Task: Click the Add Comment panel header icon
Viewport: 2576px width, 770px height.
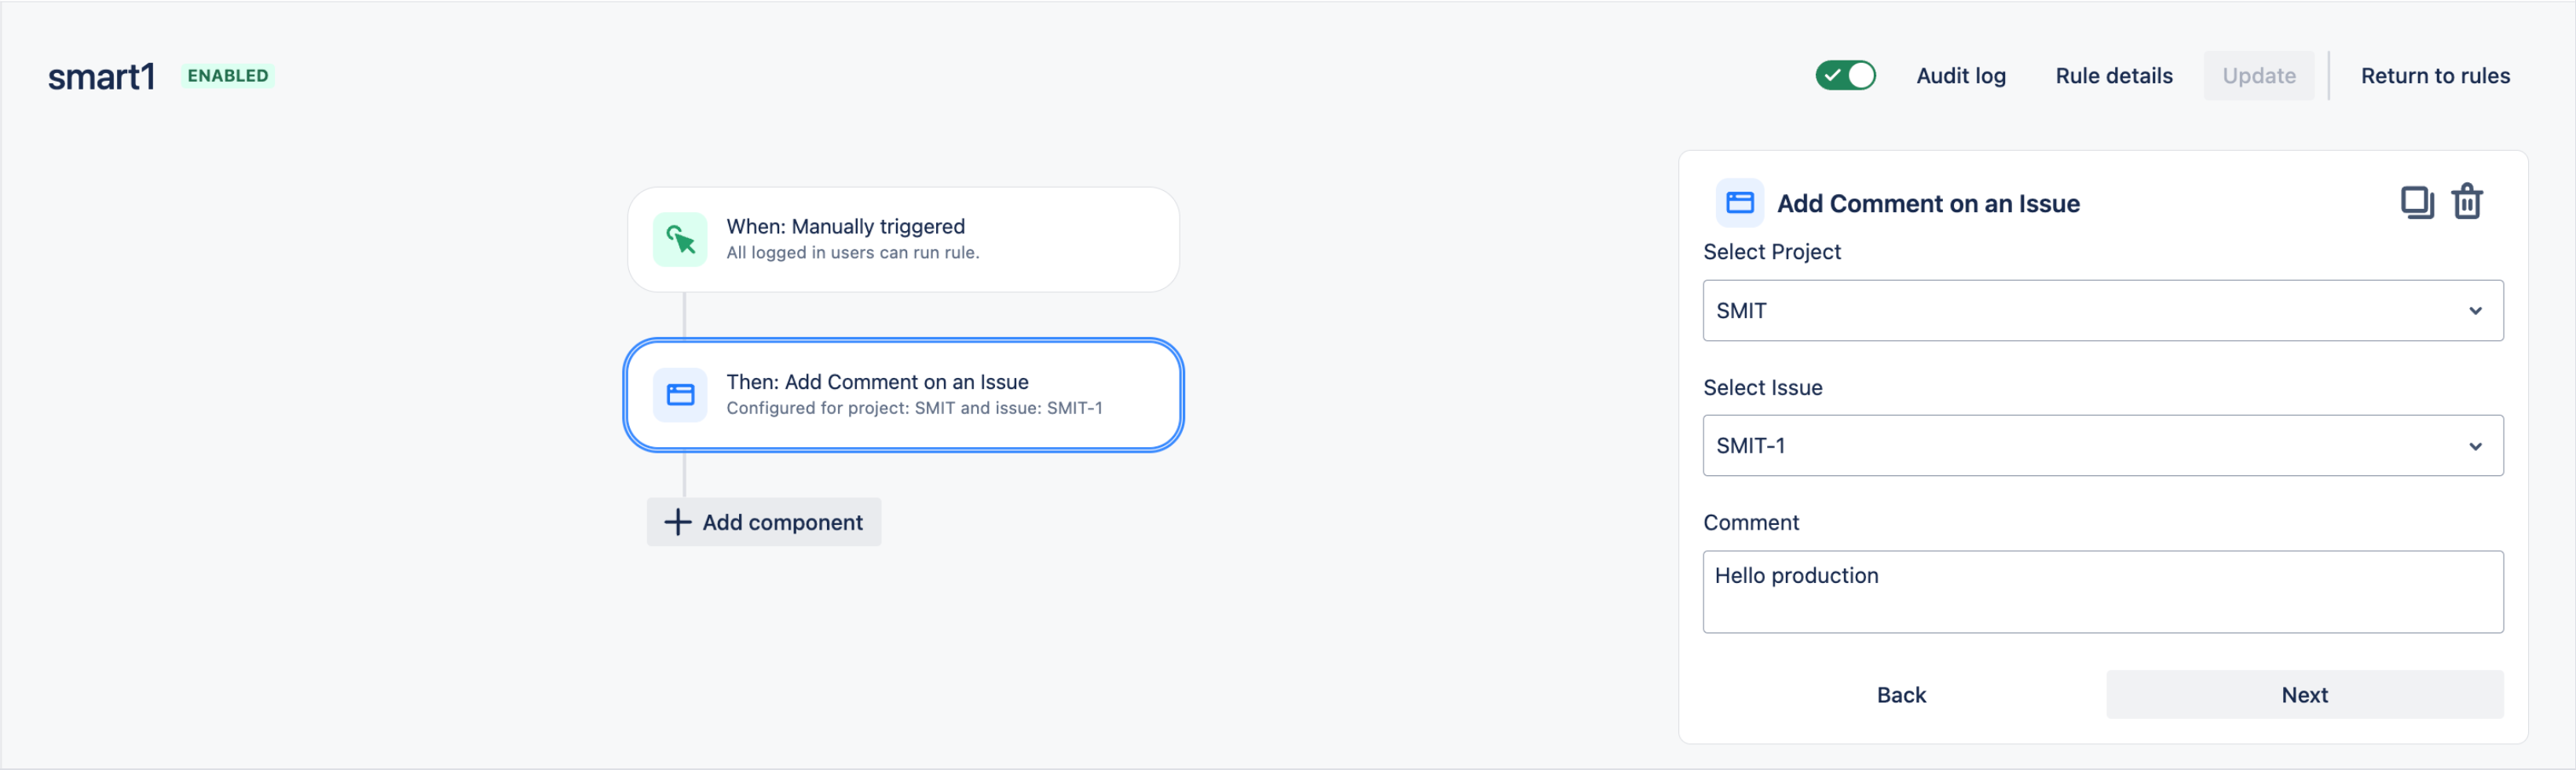Action: (x=1739, y=203)
